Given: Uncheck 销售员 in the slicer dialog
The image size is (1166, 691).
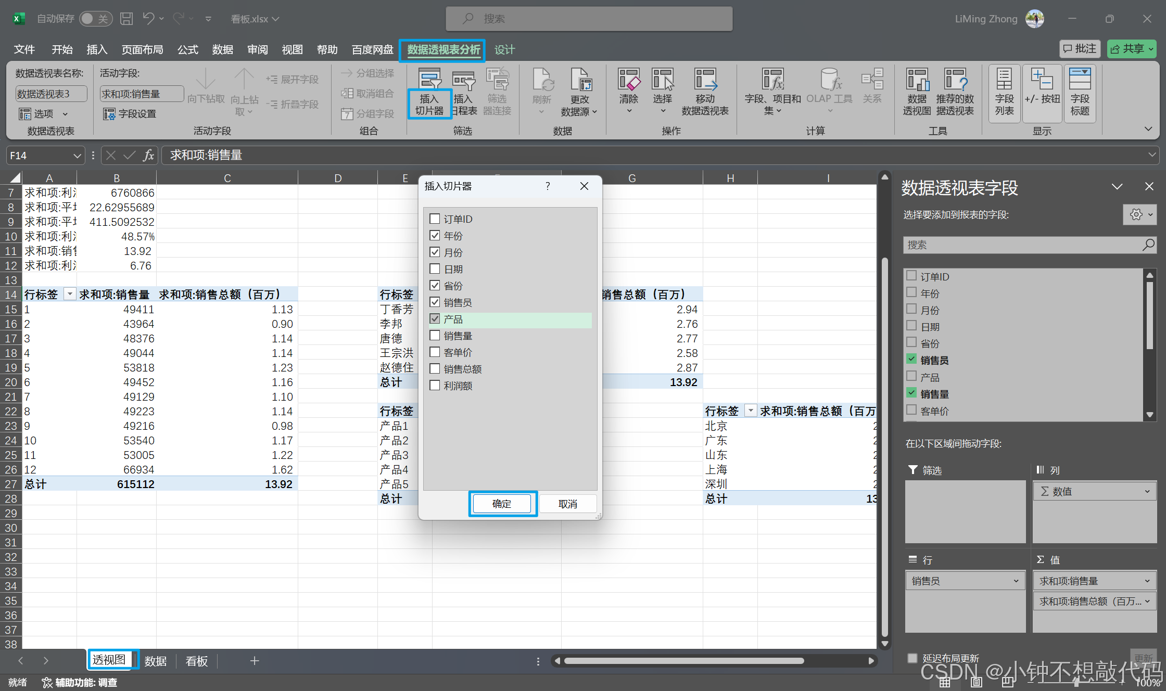Looking at the screenshot, I should (435, 302).
